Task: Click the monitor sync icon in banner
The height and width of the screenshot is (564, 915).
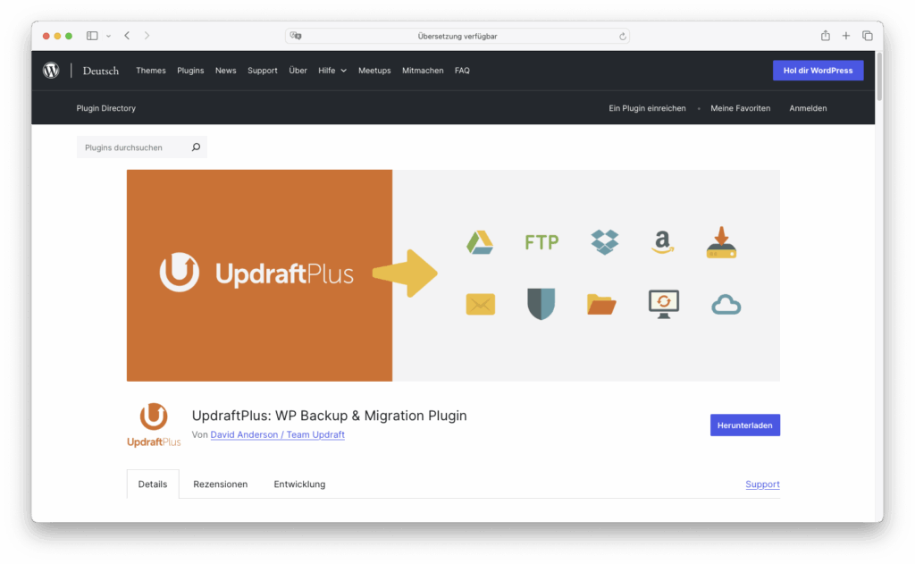Action: click(664, 304)
